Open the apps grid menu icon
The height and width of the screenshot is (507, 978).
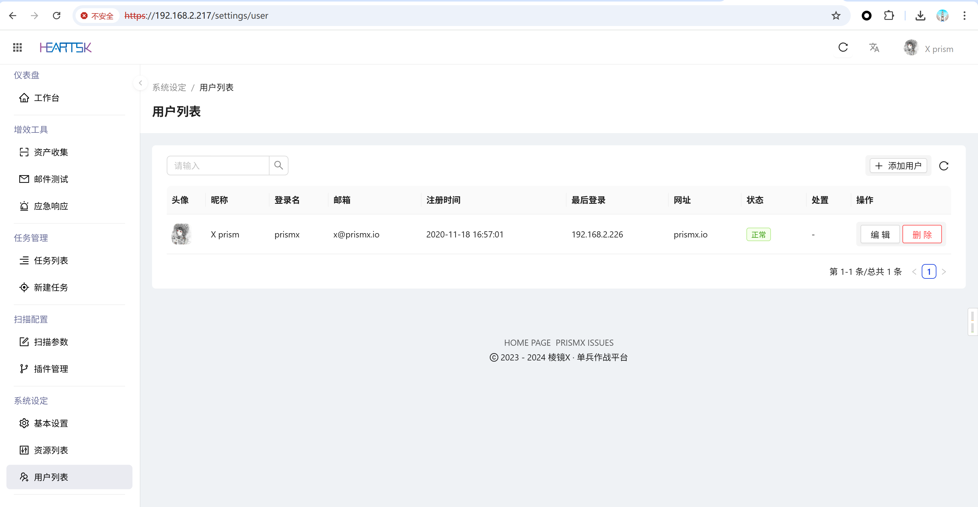(x=17, y=47)
